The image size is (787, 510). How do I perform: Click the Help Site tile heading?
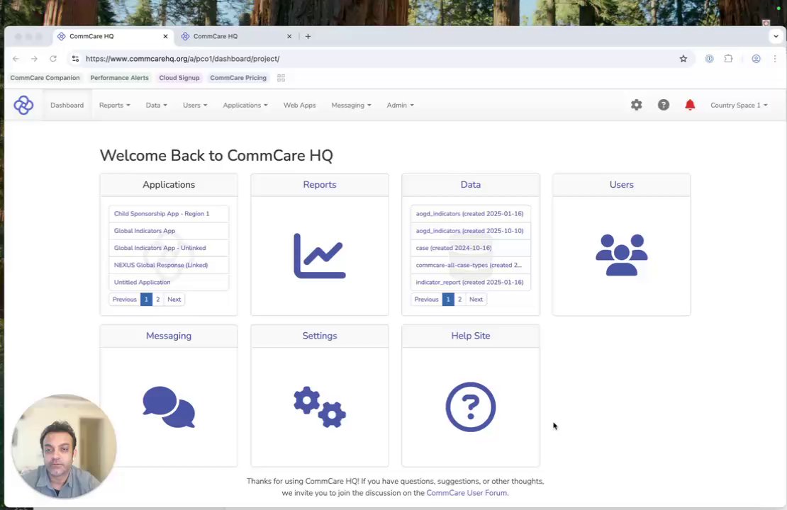[471, 336]
